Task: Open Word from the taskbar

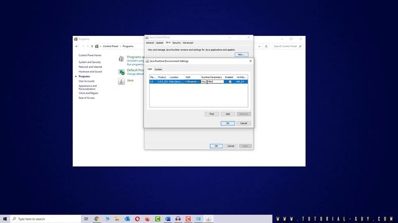Action: 168,219
